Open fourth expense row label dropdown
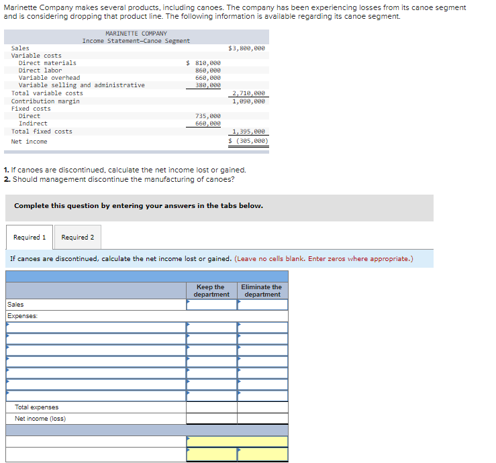Image resolution: width=496 pixels, height=463 pixels. click(x=96, y=362)
